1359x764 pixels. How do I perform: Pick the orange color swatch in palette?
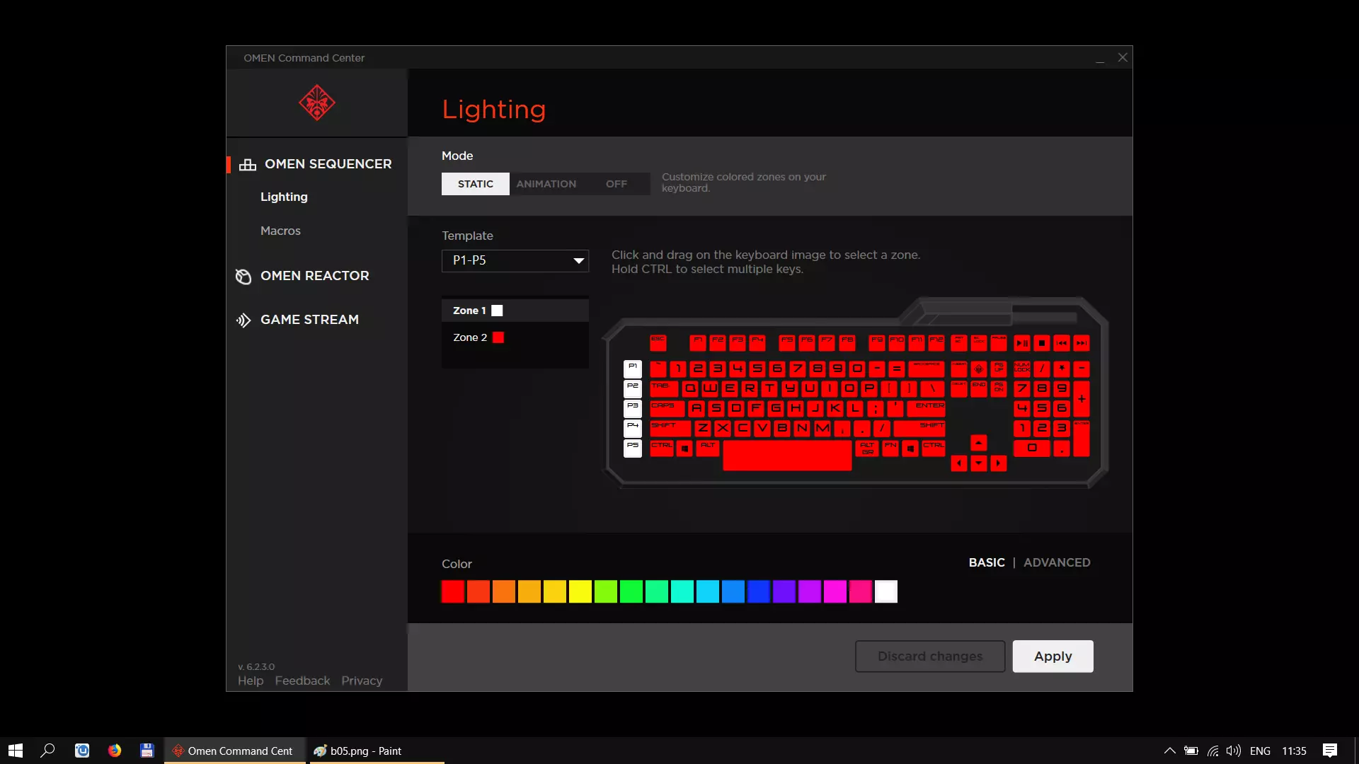(x=504, y=591)
